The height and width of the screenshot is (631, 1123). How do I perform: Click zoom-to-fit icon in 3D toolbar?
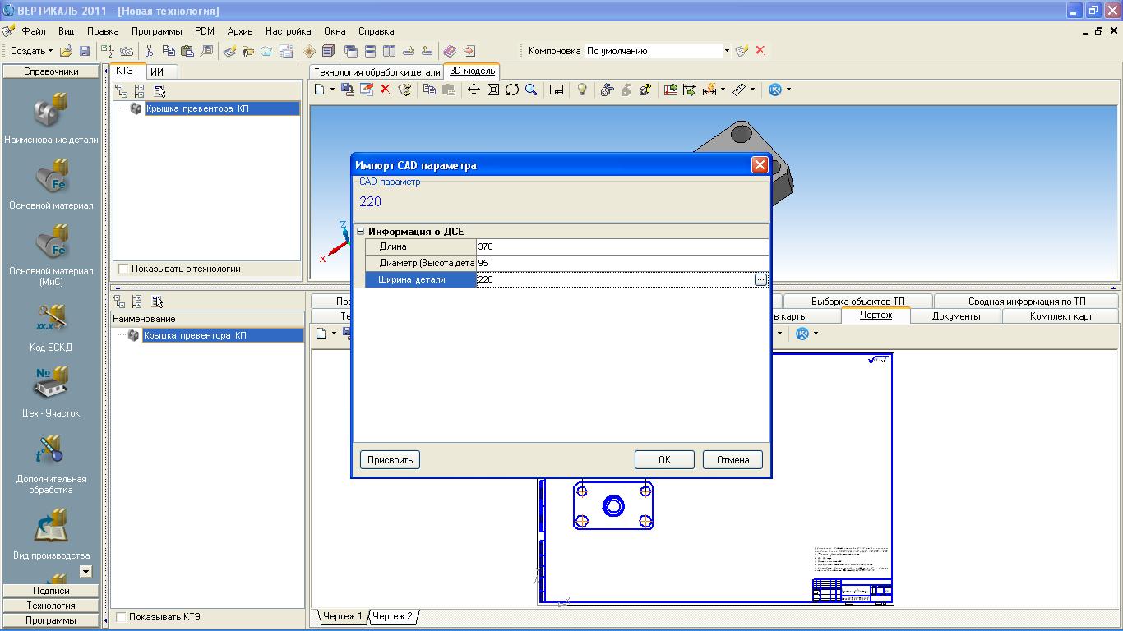pos(493,90)
